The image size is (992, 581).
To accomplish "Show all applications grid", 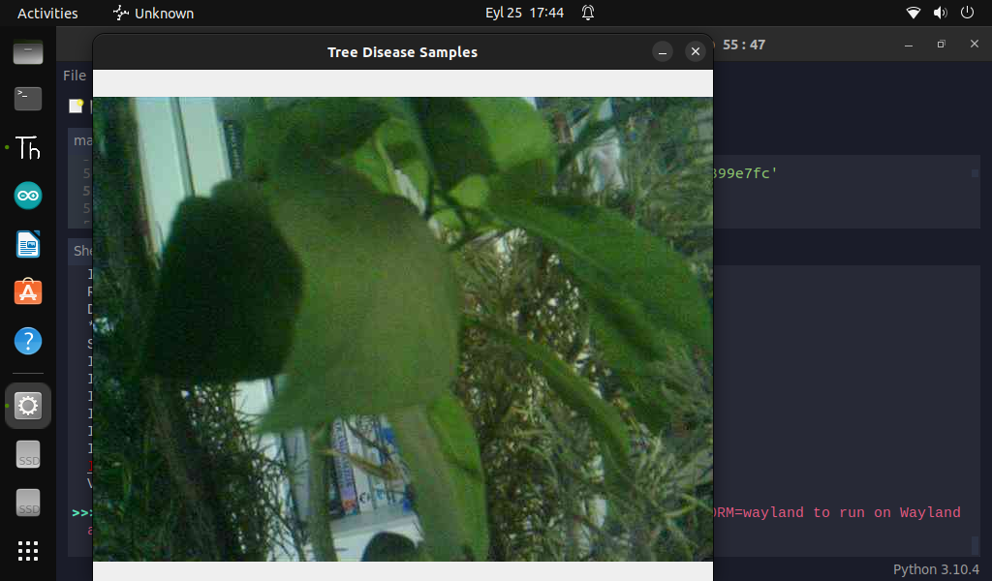I will tap(28, 551).
